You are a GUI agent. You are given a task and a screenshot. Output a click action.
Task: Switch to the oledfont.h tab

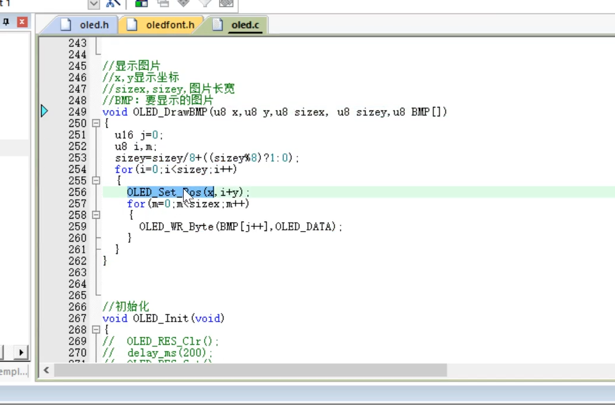point(170,25)
